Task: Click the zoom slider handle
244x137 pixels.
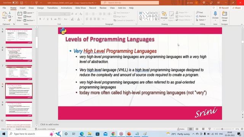Action: coord(222,129)
